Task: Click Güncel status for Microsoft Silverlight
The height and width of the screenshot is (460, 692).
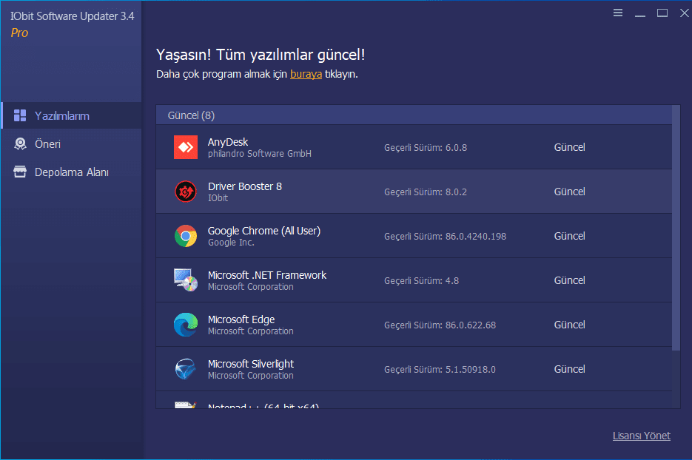Action: pos(569,369)
